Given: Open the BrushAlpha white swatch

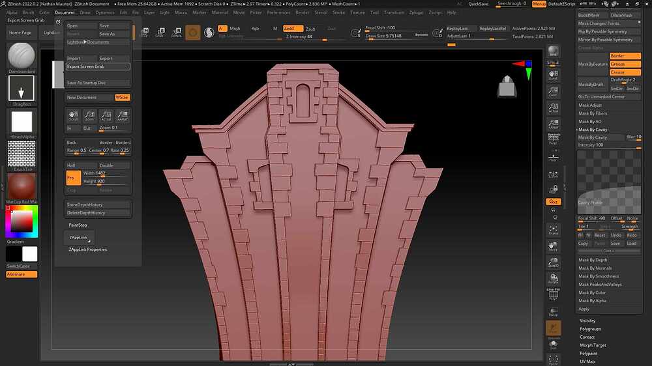Looking at the screenshot, I should 22,122.
